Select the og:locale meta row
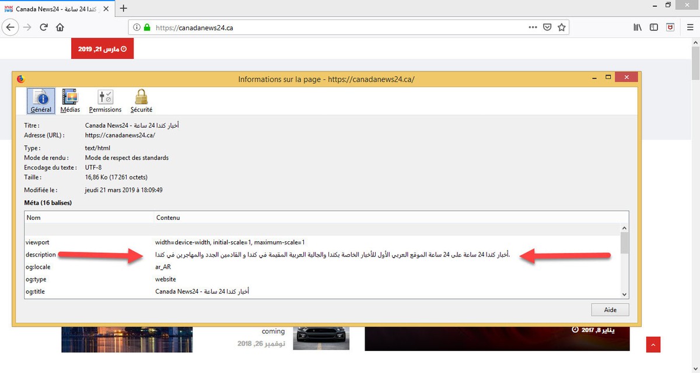Screen dimensions: 700x373 click(x=322, y=267)
